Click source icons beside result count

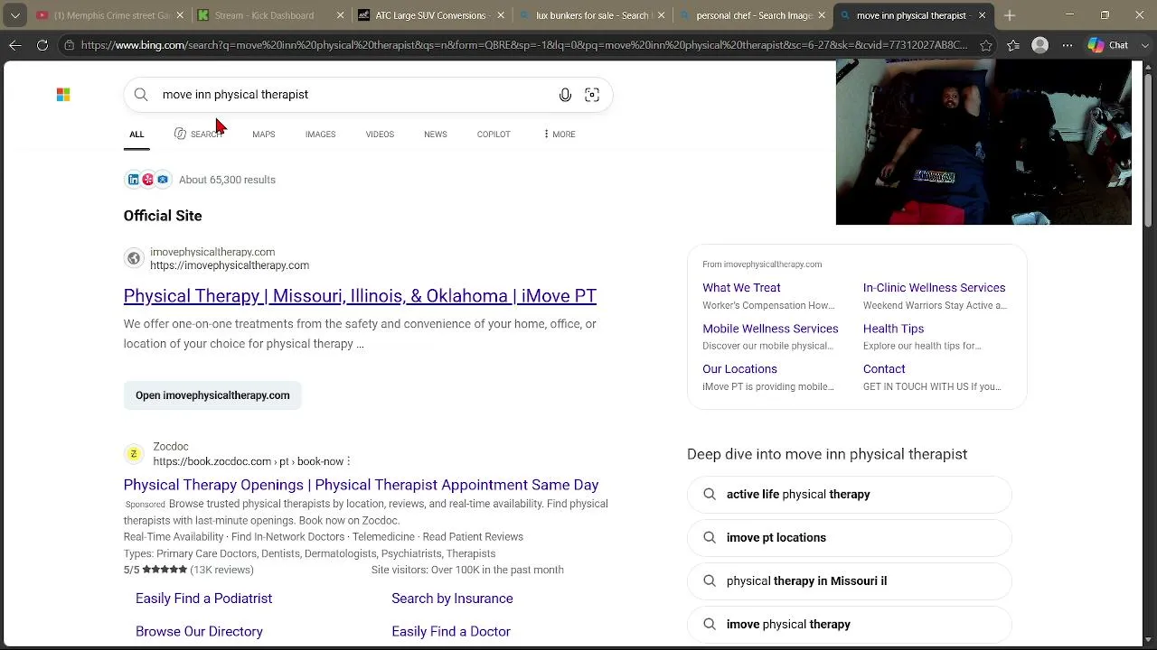pyautogui.click(x=148, y=180)
